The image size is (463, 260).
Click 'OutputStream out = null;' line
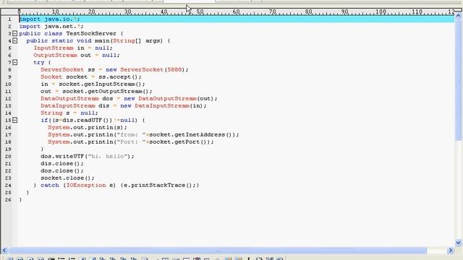(77, 55)
